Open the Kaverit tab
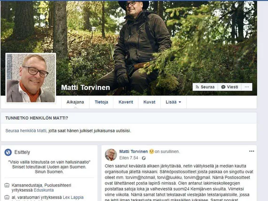 tap(126, 102)
